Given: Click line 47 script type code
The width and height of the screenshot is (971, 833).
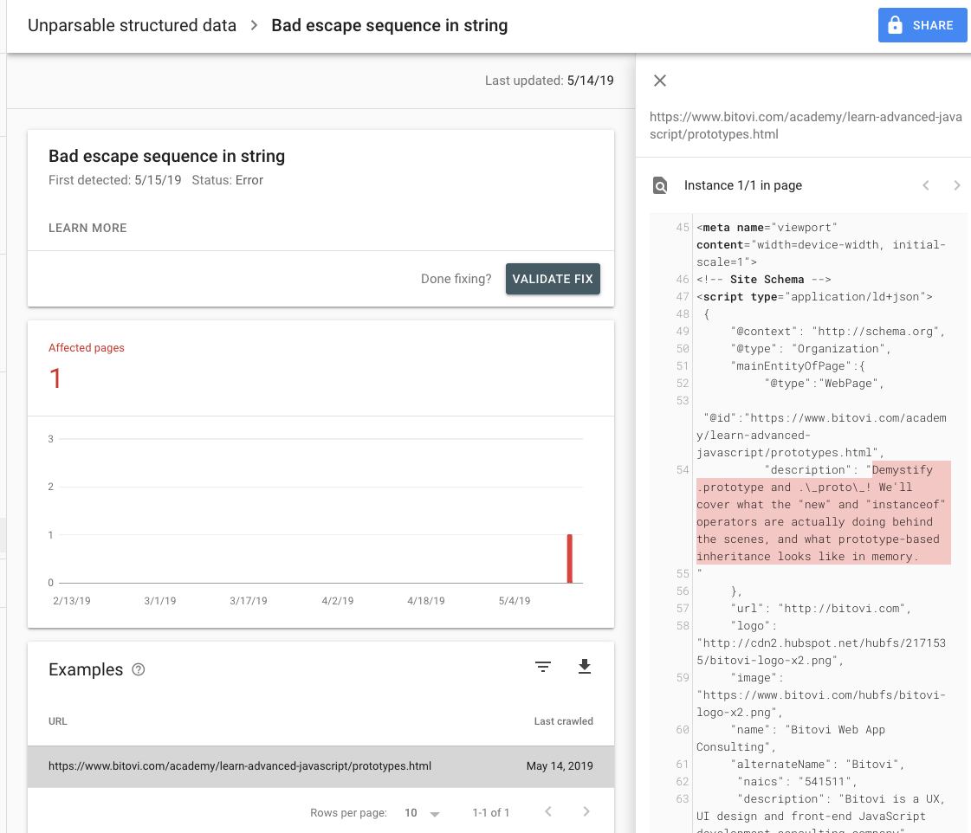Looking at the screenshot, I should pyautogui.click(x=814, y=296).
